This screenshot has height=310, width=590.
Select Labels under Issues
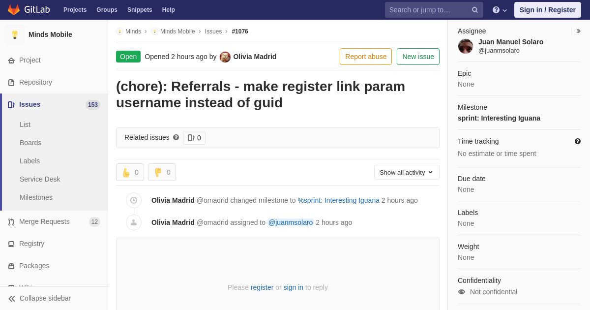pos(29,161)
